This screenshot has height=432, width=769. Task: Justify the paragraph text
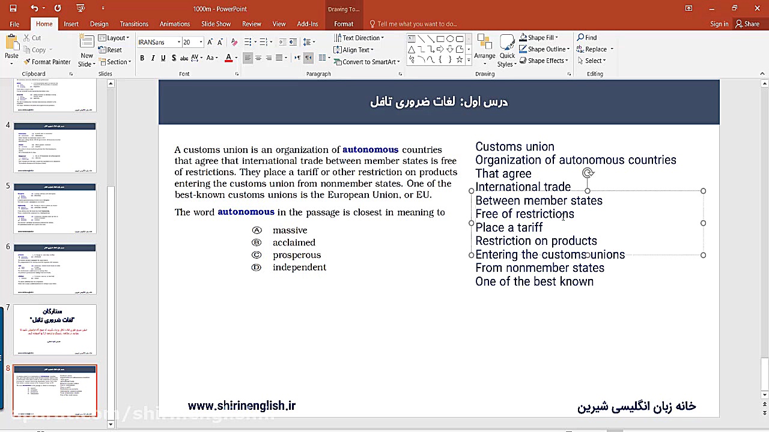pos(279,58)
